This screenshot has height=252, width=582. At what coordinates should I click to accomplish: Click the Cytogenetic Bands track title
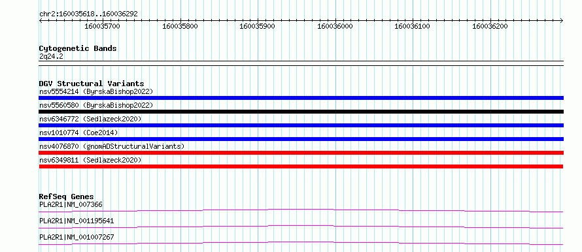pos(78,48)
